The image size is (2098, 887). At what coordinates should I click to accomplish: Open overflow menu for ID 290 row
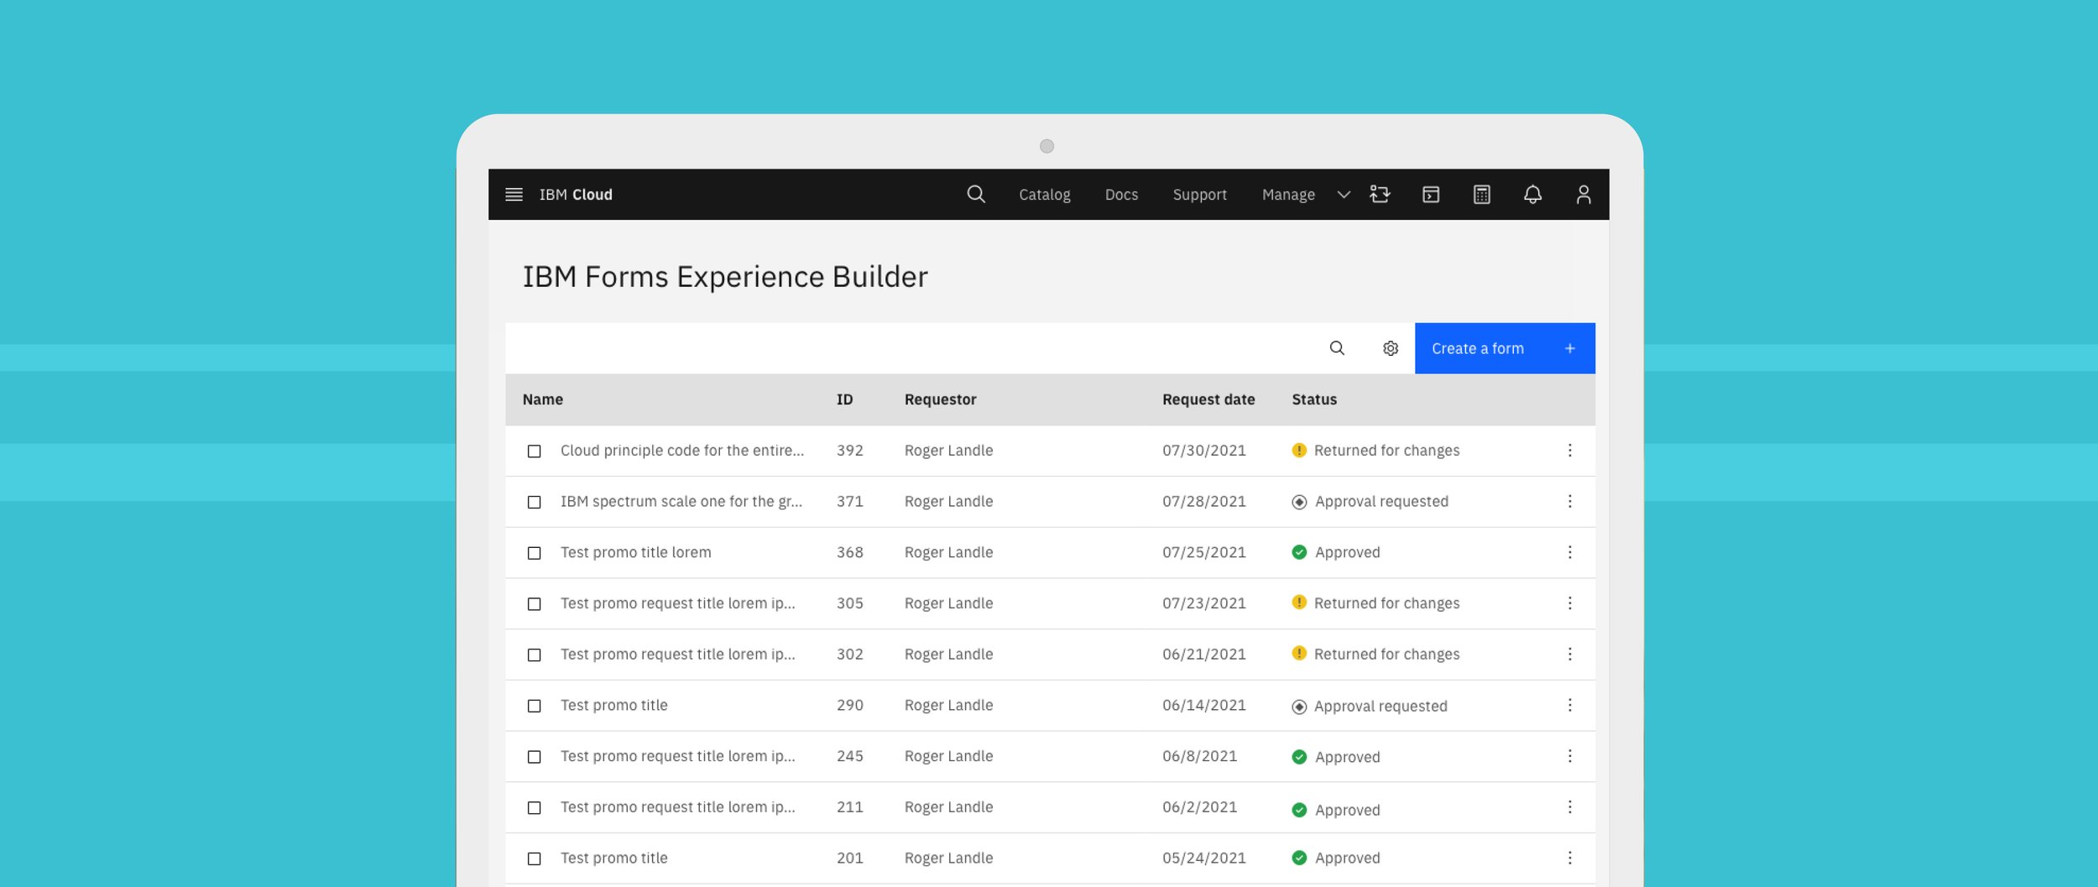[x=1569, y=705]
